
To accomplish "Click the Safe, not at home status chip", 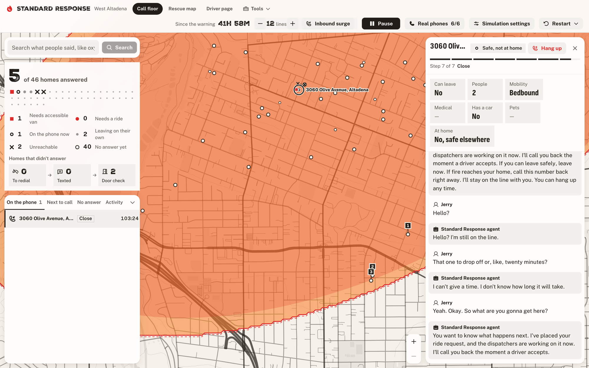I will [498, 48].
